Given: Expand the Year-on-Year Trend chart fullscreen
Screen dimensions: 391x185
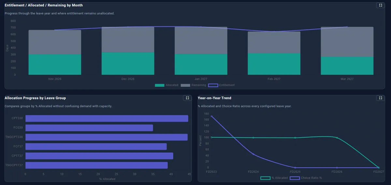Looking at the screenshot, I should point(380,98).
